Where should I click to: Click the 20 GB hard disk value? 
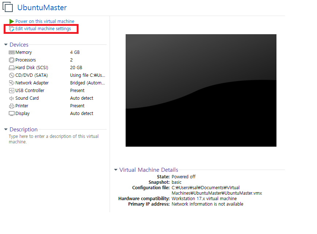pyautogui.click(x=76, y=68)
